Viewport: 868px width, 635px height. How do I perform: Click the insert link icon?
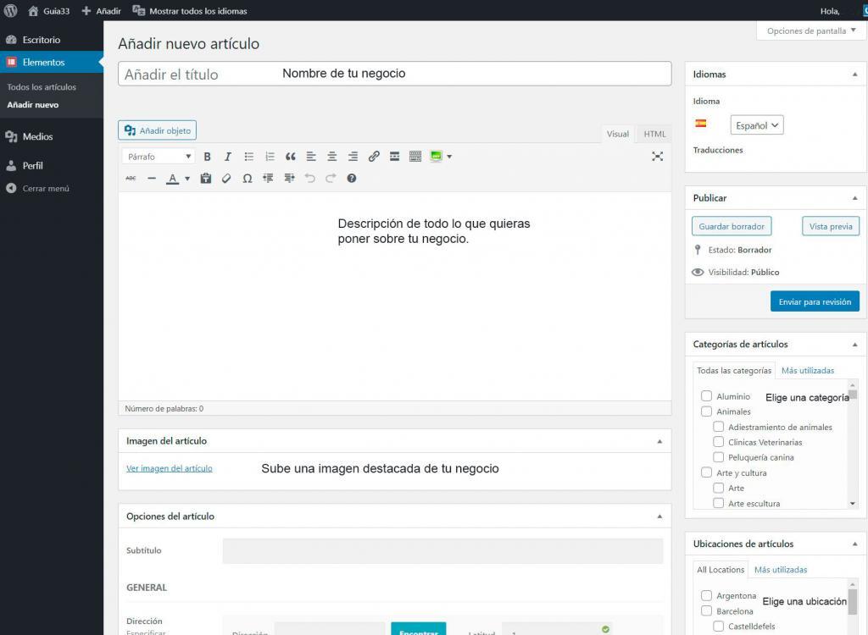(374, 157)
